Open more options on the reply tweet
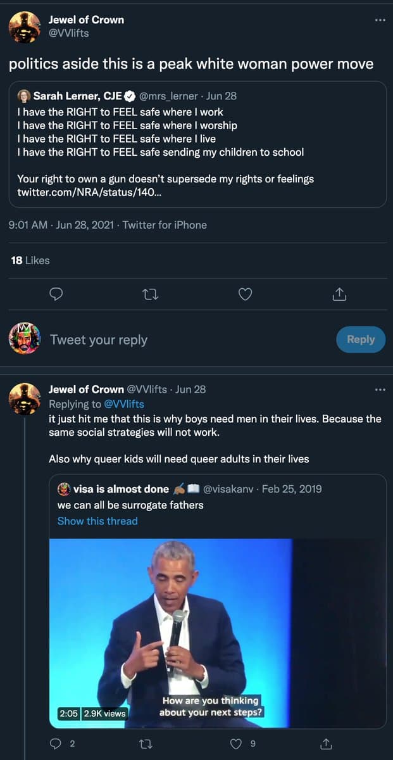 pyautogui.click(x=380, y=389)
